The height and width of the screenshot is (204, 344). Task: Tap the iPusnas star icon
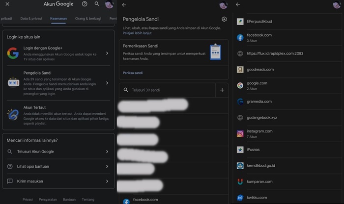click(240, 150)
